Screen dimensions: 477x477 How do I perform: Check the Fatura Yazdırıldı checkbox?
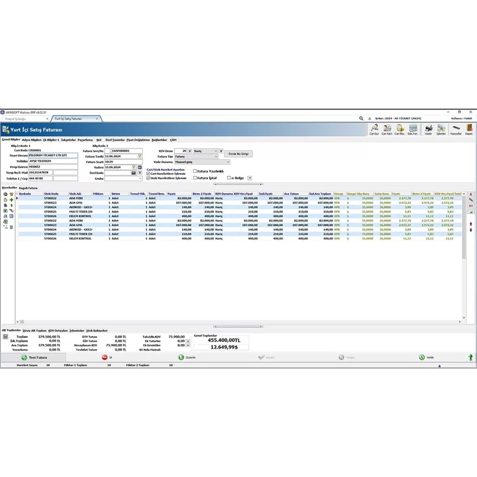[195, 171]
